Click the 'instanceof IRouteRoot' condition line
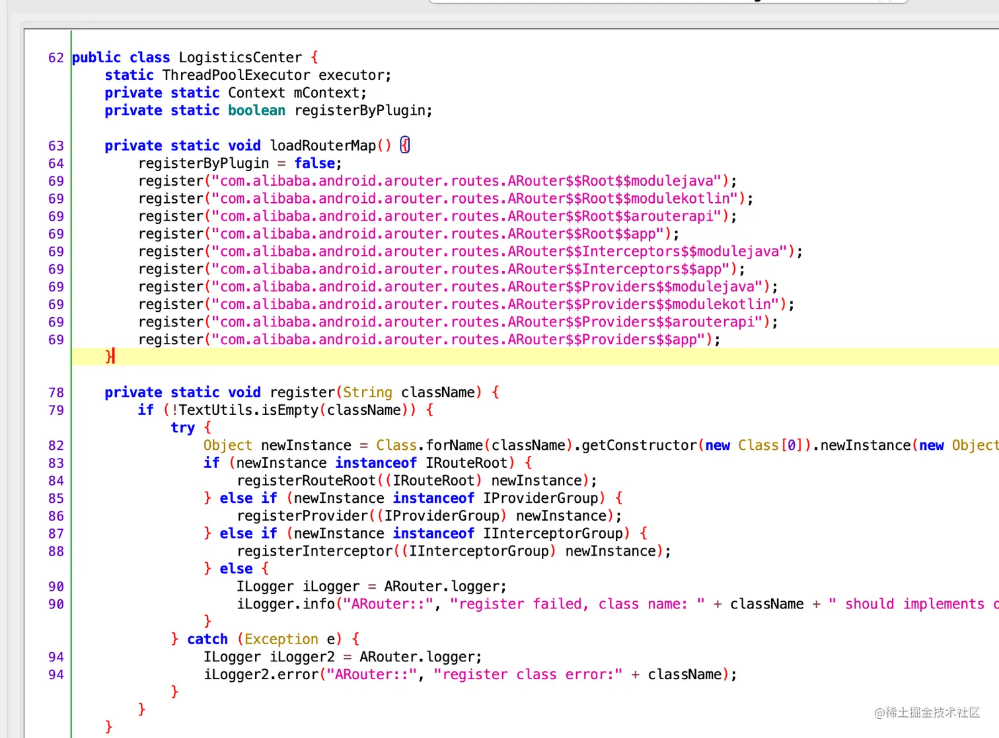999x738 pixels. pos(367,463)
